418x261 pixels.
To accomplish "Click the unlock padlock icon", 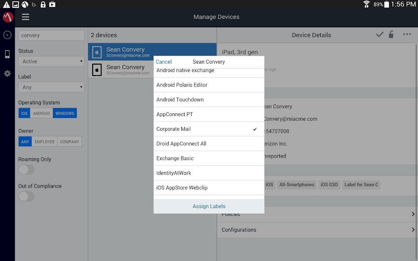I will coord(391,34).
